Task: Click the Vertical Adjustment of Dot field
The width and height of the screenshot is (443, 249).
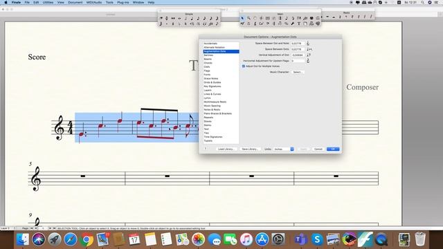Action: 298,55
